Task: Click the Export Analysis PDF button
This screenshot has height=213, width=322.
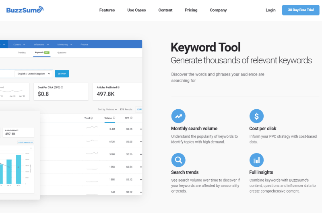Action: [26, 142]
